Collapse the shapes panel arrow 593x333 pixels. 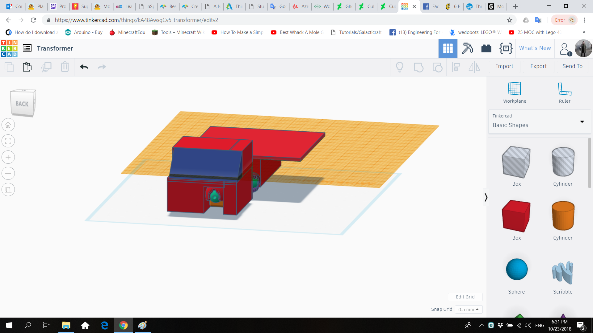coord(486,197)
